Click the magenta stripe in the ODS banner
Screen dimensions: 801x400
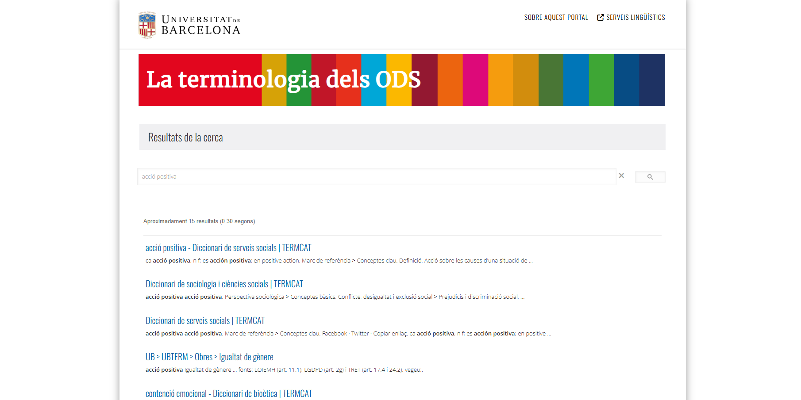(x=475, y=80)
